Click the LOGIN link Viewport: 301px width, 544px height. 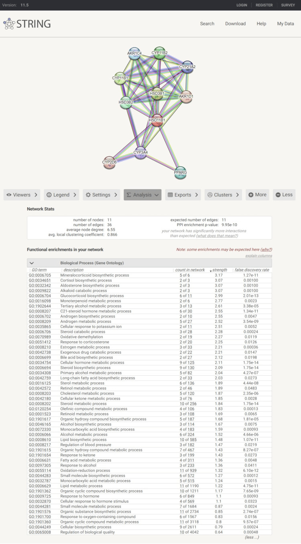tap(242, 5)
